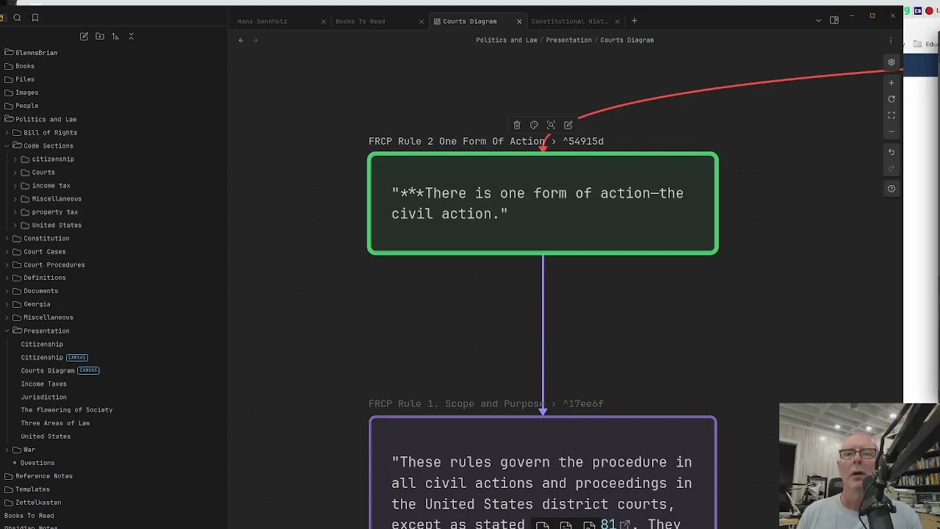Open the Zettelkasten folder

click(x=38, y=503)
